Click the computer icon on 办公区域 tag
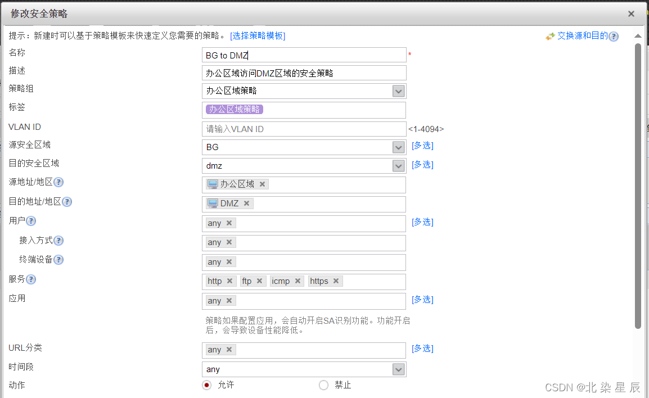 (x=213, y=184)
